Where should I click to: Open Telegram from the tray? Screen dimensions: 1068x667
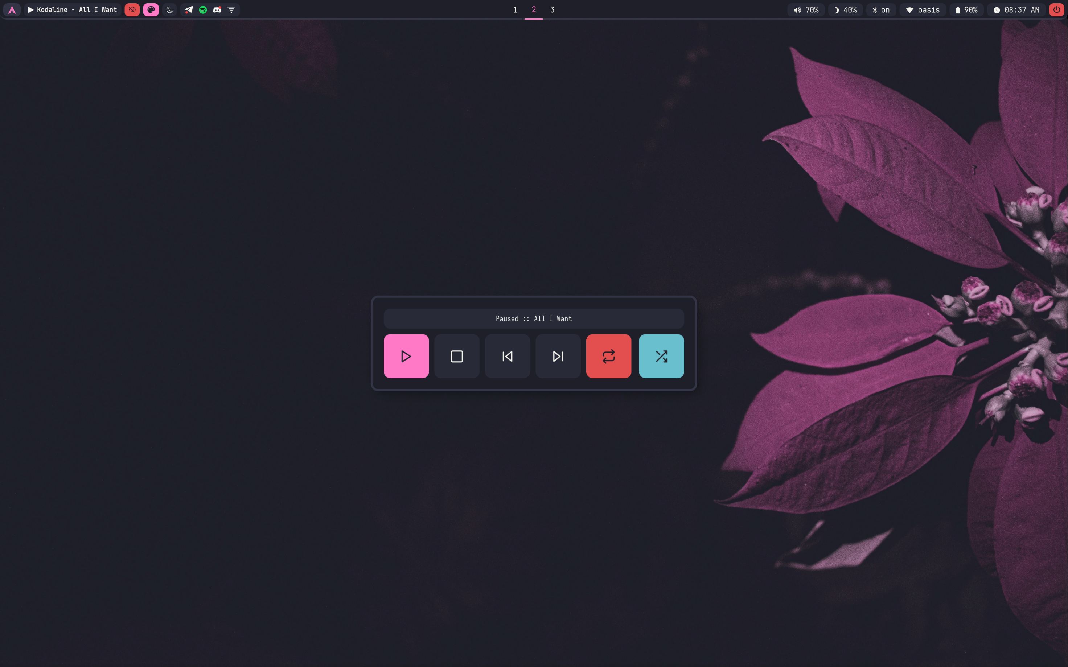tap(189, 10)
